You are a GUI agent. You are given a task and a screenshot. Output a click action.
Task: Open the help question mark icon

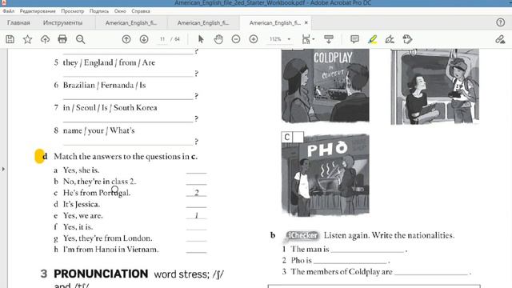(500, 22)
